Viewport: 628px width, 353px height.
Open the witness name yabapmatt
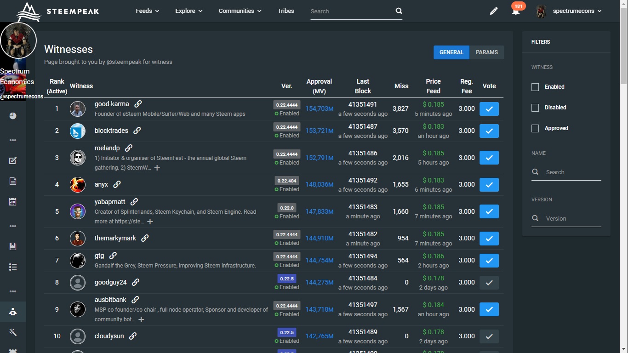pos(110,202)
